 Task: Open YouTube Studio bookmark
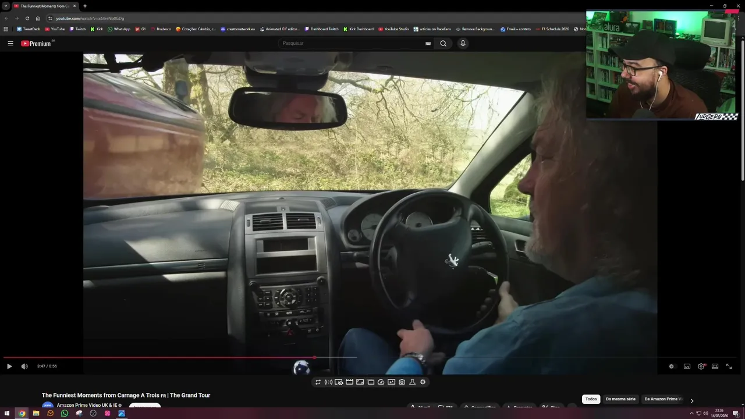(x=393, y=29)
